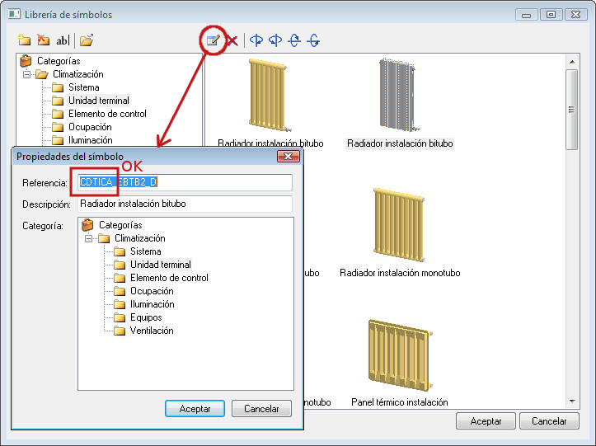
Task: Select Iluminación folder in library tree
Action: tap(90, 140)
